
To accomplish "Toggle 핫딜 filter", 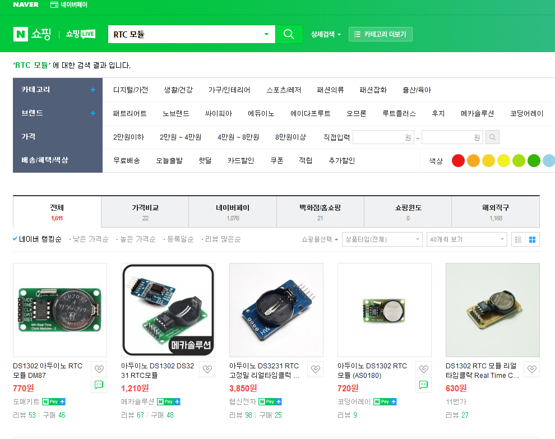I will (205, 161).
